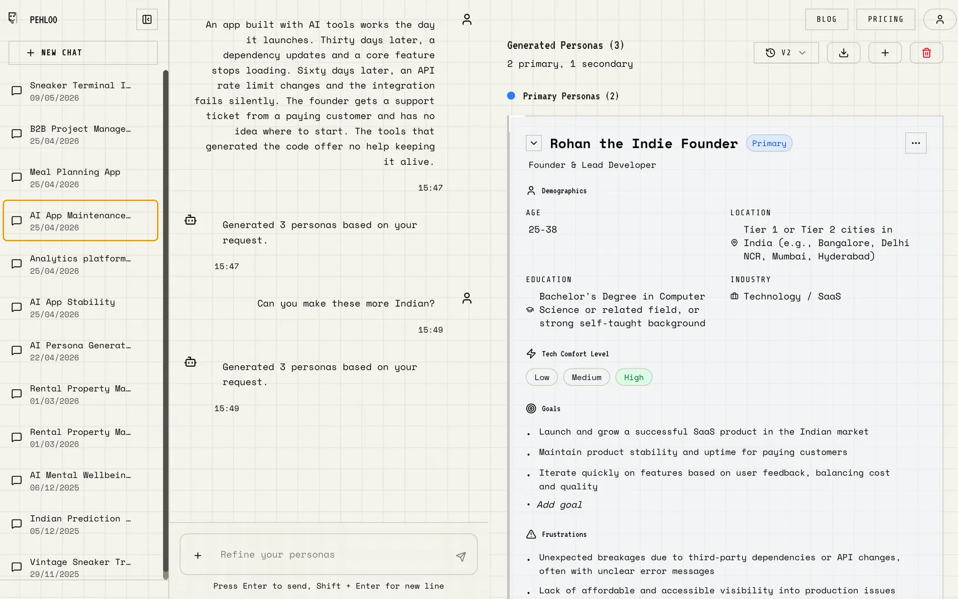Image resolution: width=958 pixels, height=599 pixels.
Task: Click the red trash delete icon
Action: pos(926,53)
